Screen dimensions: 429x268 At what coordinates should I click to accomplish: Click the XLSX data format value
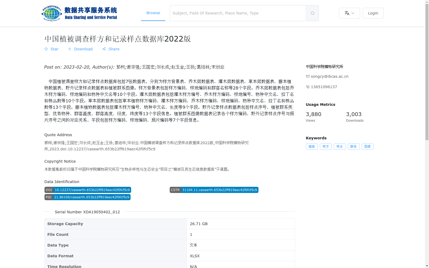coord(195,256)
